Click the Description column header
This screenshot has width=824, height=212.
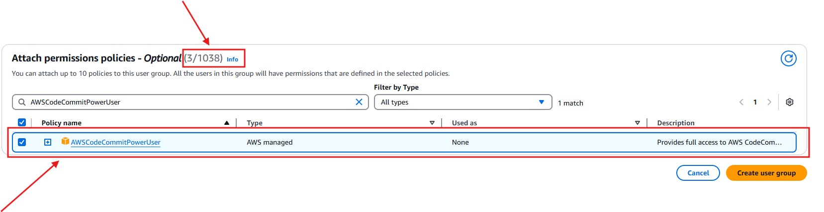[675, 123]
